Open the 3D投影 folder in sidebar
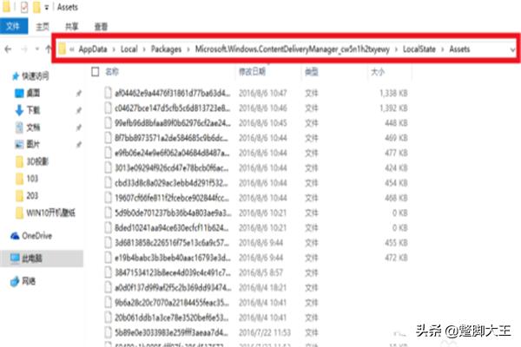521x347 pixels. 37,161
